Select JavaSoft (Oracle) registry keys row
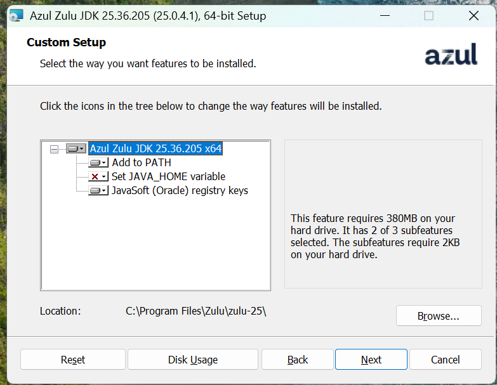The height and width of the screenshot is (385, 497). click(180, 191)
